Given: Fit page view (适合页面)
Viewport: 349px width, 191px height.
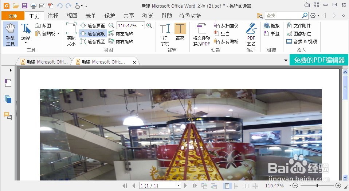Looking at the screenshot, I should click(x=93, y=25).
